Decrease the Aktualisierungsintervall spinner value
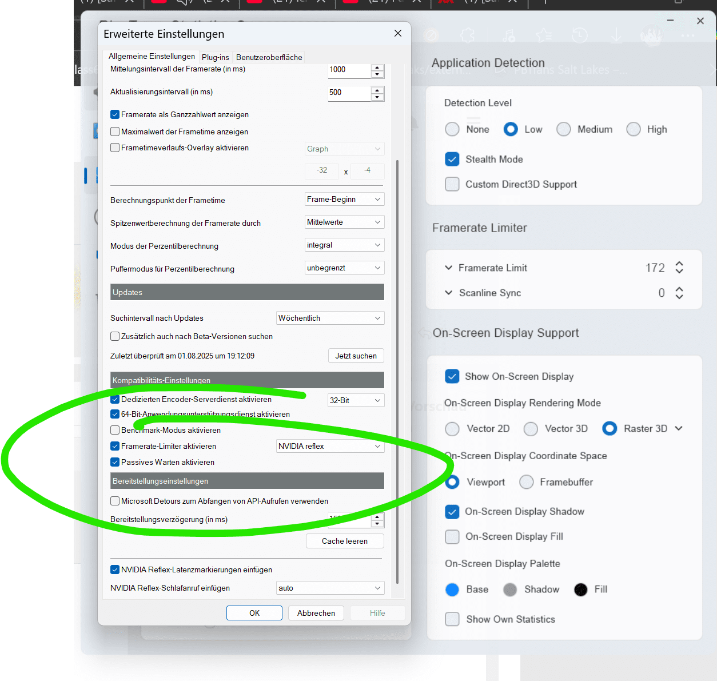Viewport: 717px width, 681px height. click(377, 97)
